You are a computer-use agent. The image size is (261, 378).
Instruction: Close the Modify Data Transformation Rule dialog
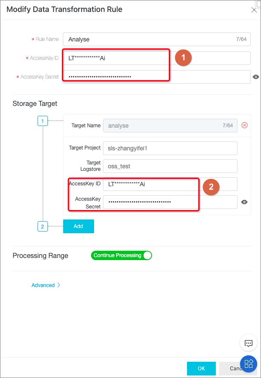click(x=254, y=10)
